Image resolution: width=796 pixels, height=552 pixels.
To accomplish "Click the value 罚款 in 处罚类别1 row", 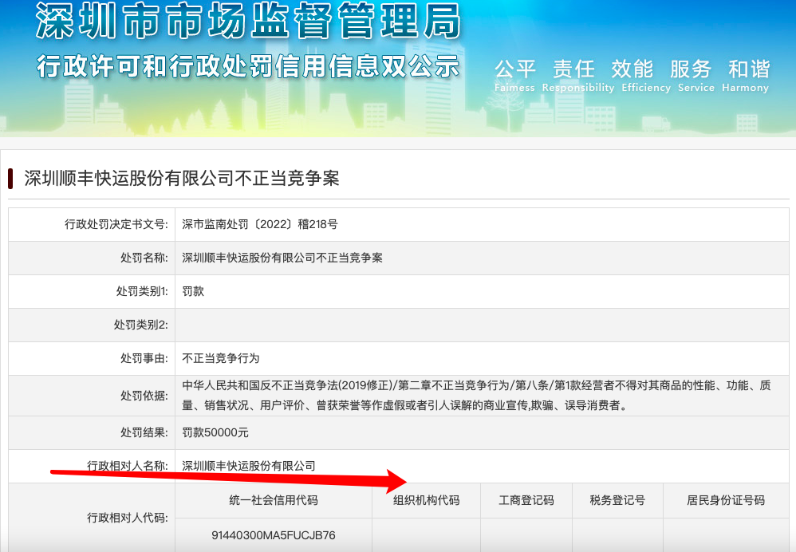I will coord(193,291).
